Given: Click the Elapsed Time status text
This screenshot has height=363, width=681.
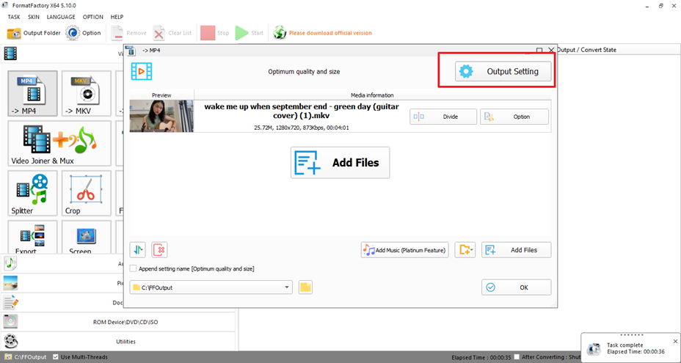Looking at the screenshot, I should pyautogui.click(x=481, y=357).
